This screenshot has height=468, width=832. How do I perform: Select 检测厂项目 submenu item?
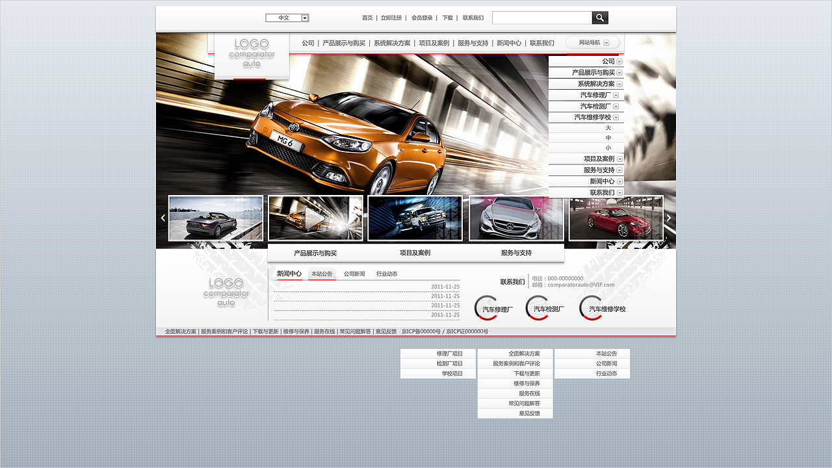(438, 364)
